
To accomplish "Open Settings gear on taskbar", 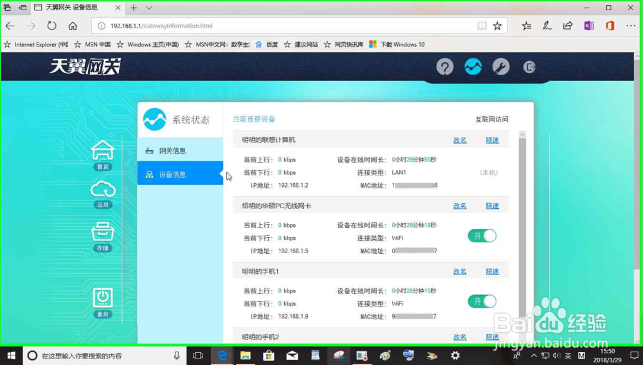I will point(455,355).
